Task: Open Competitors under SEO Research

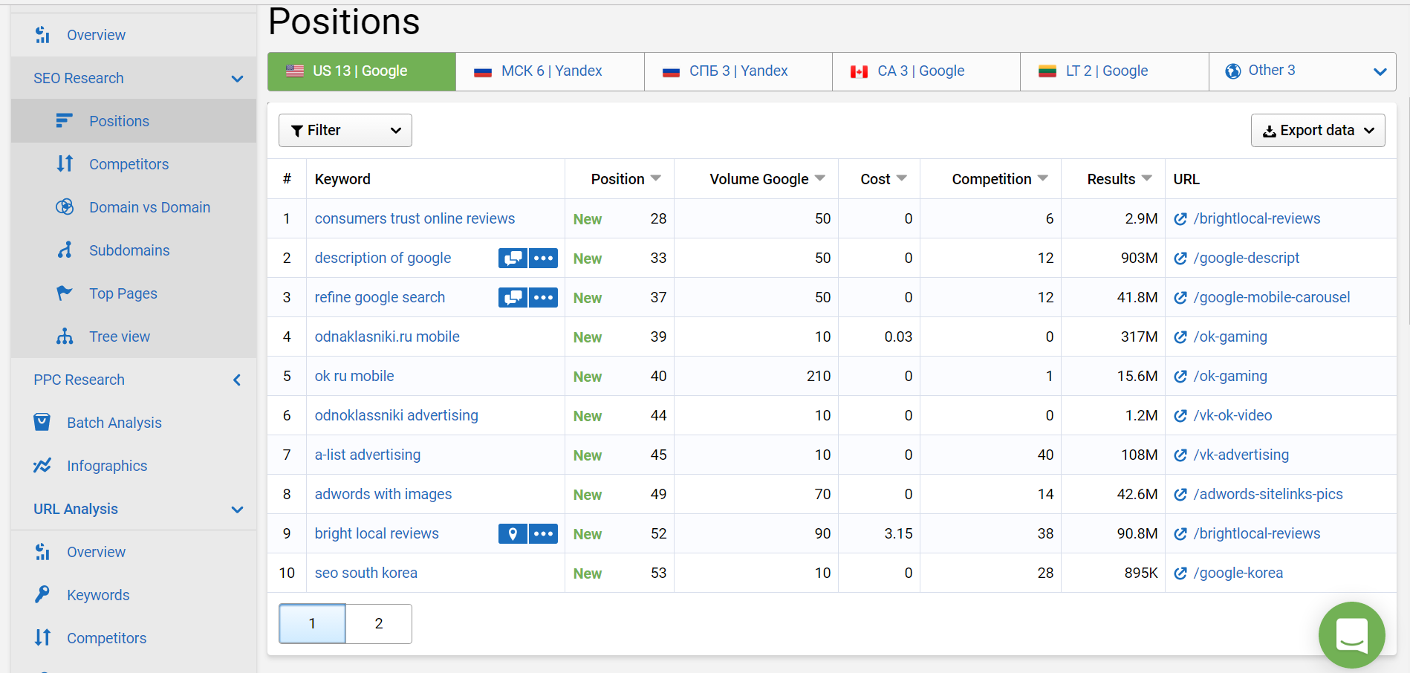Action: [x=129, y=164]
